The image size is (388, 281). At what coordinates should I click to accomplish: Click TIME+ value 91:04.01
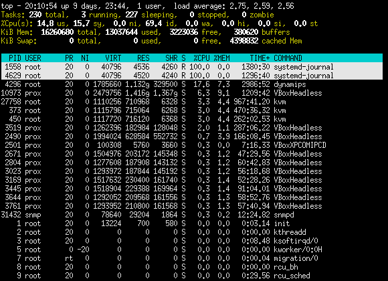click(x=254, y=189)
